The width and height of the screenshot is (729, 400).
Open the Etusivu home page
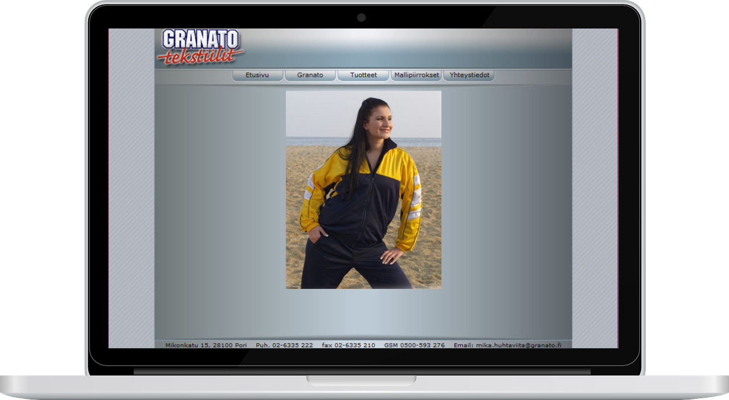coord(257,75)
